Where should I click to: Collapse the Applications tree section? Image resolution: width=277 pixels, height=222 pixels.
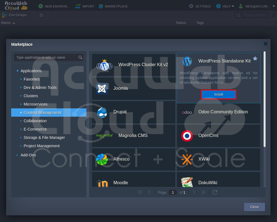pyautogui.click(x=18, y=71)
